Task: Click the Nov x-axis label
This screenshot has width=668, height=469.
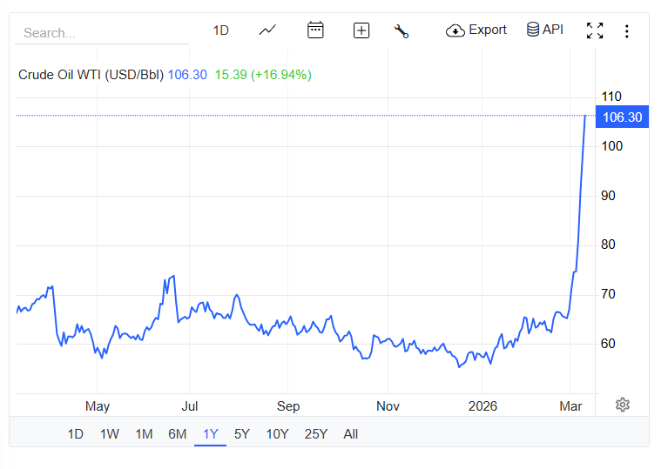Action: pyautogui.click(x=388, y=406)
